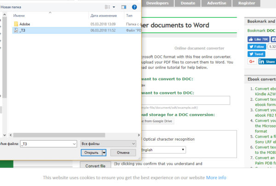
Task: Sort by Date modified (Дата изменения) column
Action: coord(103,16)
